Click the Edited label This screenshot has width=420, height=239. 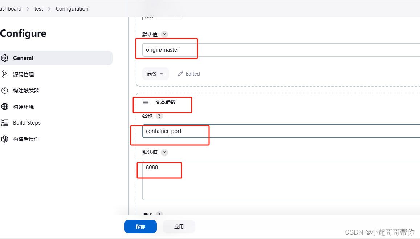click(x=193, y=74)
